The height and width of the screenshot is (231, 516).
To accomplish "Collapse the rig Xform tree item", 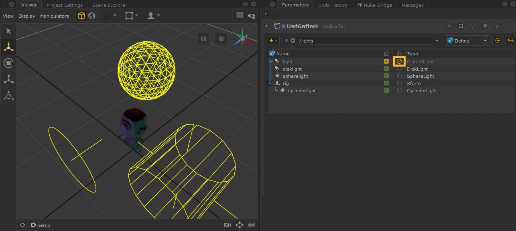I will (270, 83).
